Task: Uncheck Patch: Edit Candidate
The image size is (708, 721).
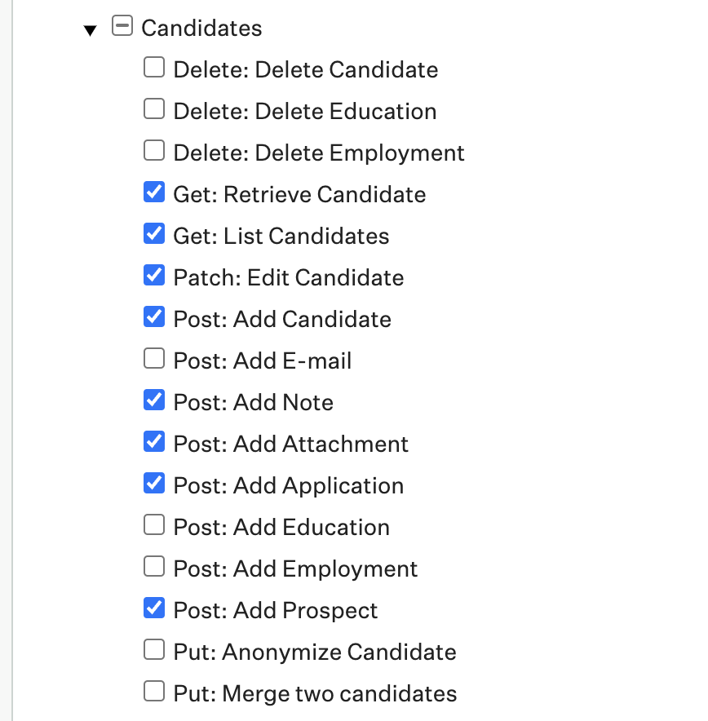Action: pyautogui.click(x=153, y=276)
